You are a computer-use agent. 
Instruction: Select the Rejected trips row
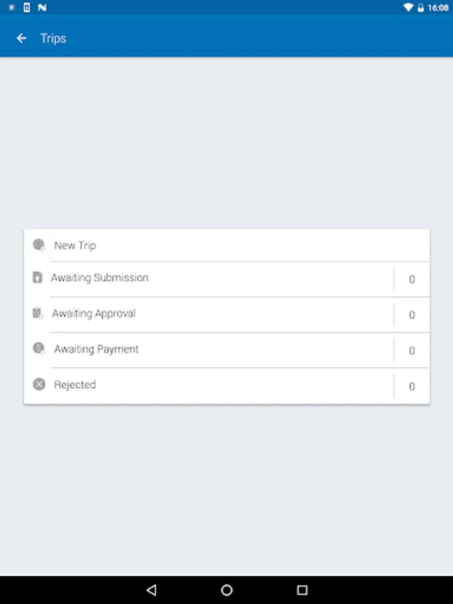tap(75, 385)
